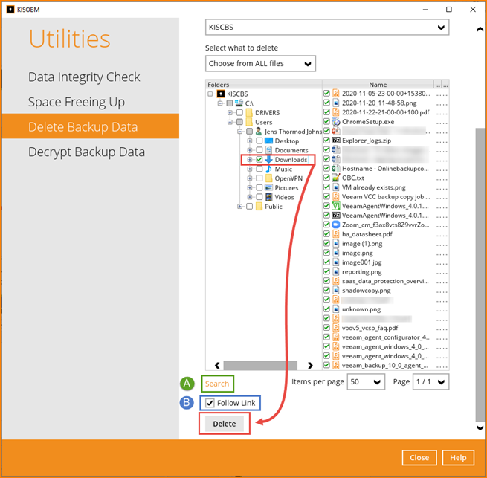This screenshot has width=487, height=478.
Task: Switch to Decrypt Backup Data
Action: pos(86,152)
